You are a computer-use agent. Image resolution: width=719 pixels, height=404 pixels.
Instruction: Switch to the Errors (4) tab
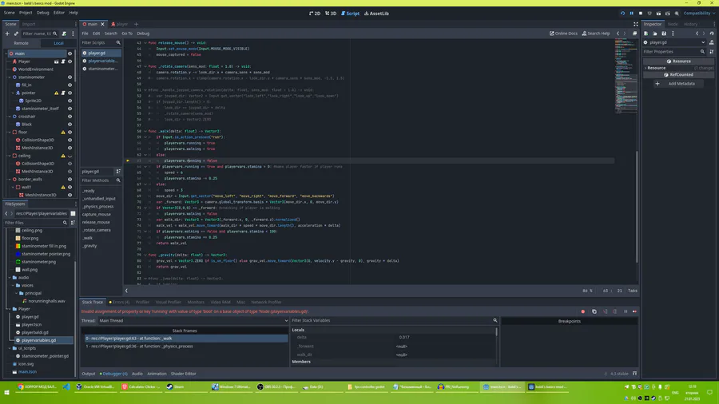tap(119, 303)
